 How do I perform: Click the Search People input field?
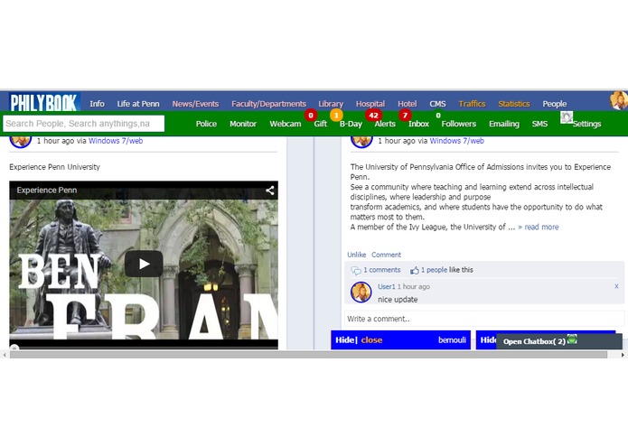point(84,124)
